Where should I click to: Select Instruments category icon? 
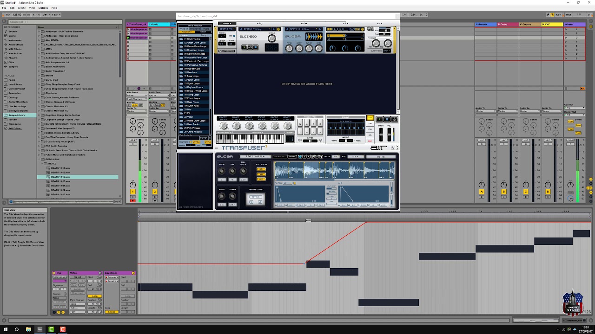(6, 40)
